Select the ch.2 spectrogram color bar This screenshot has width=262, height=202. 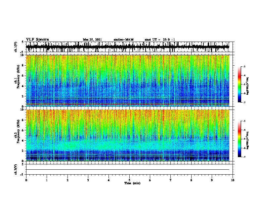[x=239, y=139]
